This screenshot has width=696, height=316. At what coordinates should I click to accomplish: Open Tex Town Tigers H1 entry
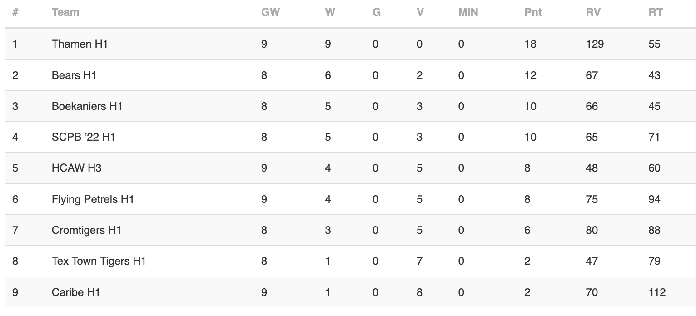point(99,261)
